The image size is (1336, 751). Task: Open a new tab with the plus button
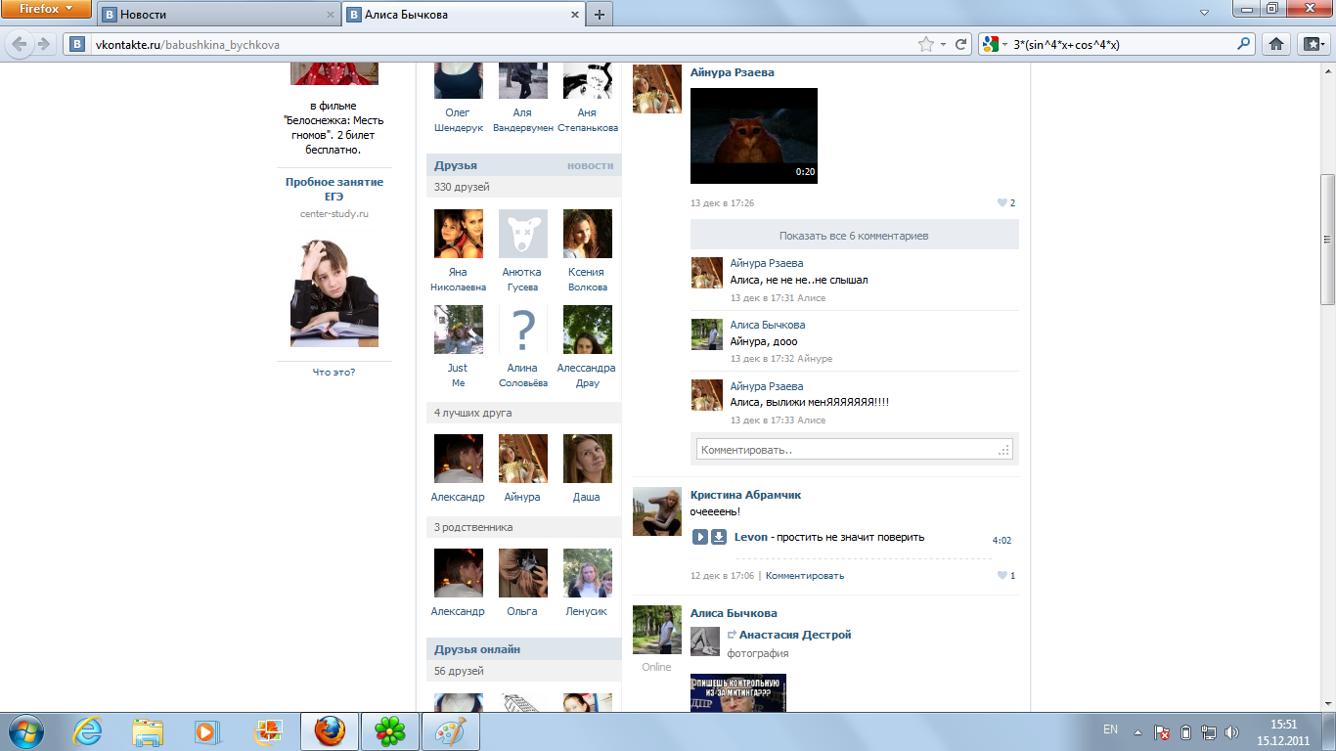pos(600,15)
